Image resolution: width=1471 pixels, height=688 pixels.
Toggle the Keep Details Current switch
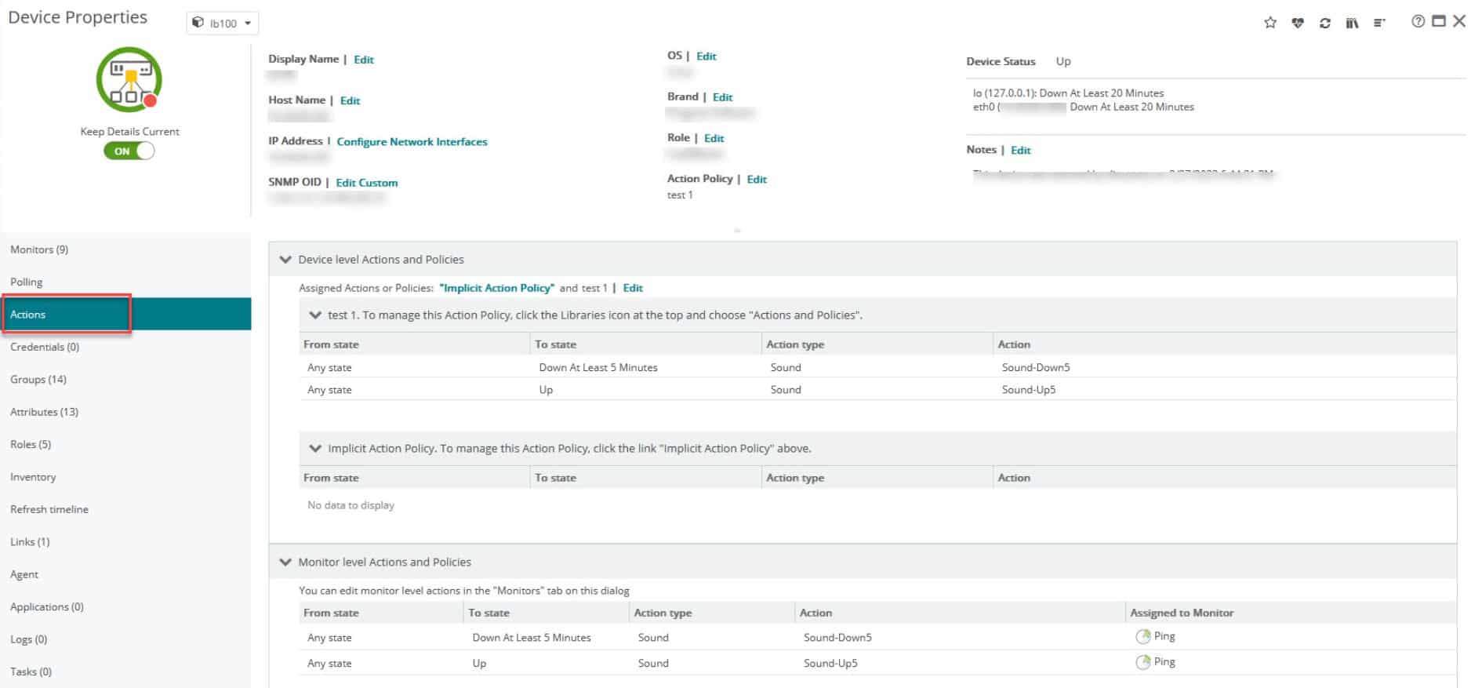(x=129, y=151)
